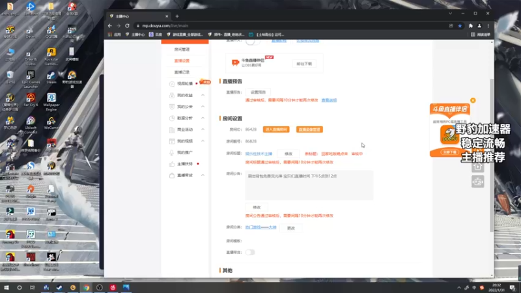The height and width of the screenshot is (293, 521).
Task: Open Ubisoft Connect desktop icon
Action: pyautogui.click(x=31, y=125)
